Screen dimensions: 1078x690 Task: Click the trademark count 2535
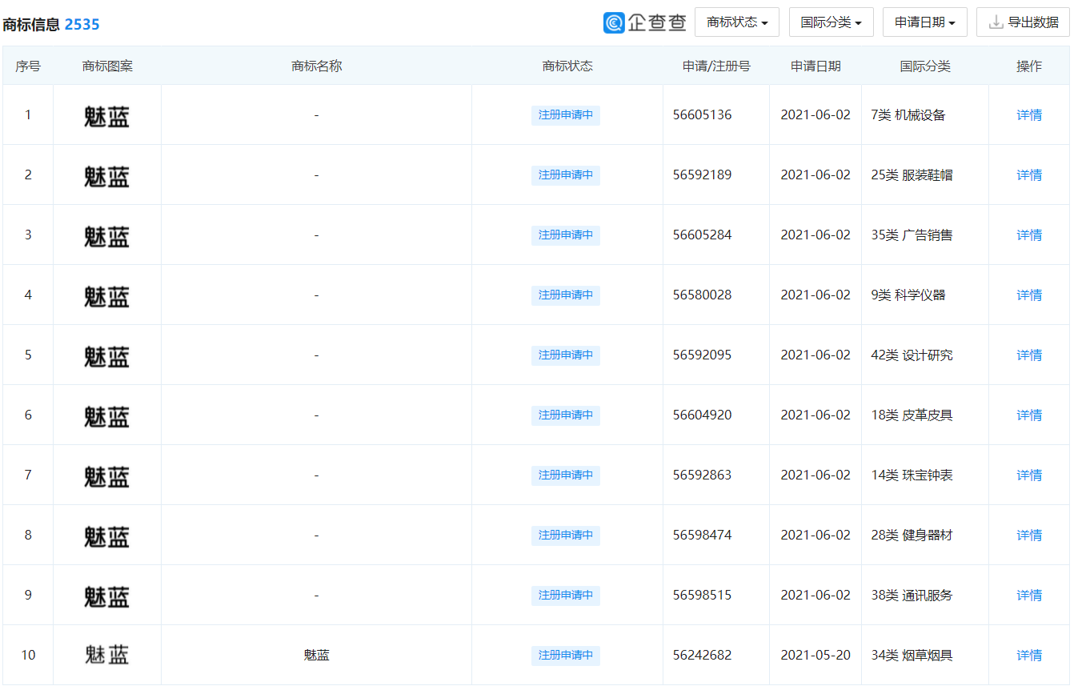click(x=82, y=25)
